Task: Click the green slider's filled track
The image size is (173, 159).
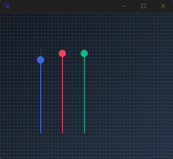Action: [x=84, y=95]
